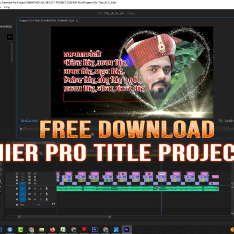Toggle lock on video track V2

point(17,180)
